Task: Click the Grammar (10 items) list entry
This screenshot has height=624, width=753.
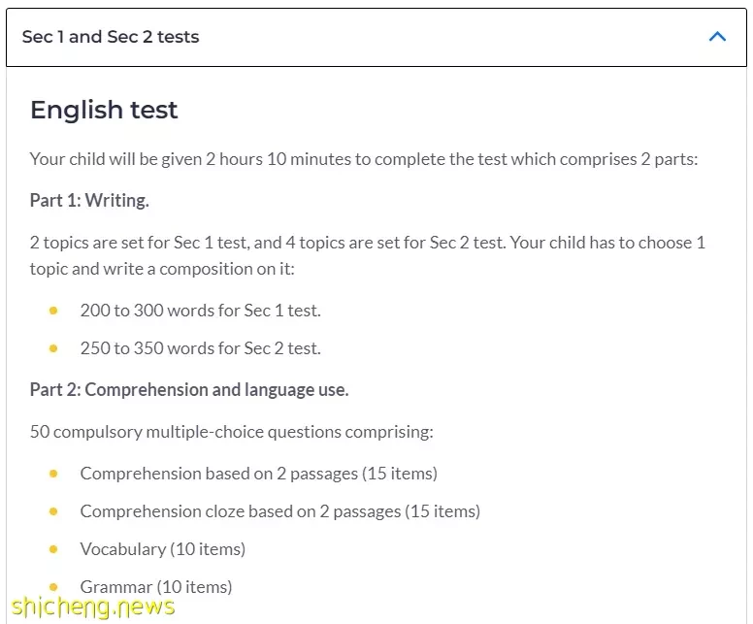Action: (x=156, y=586)
